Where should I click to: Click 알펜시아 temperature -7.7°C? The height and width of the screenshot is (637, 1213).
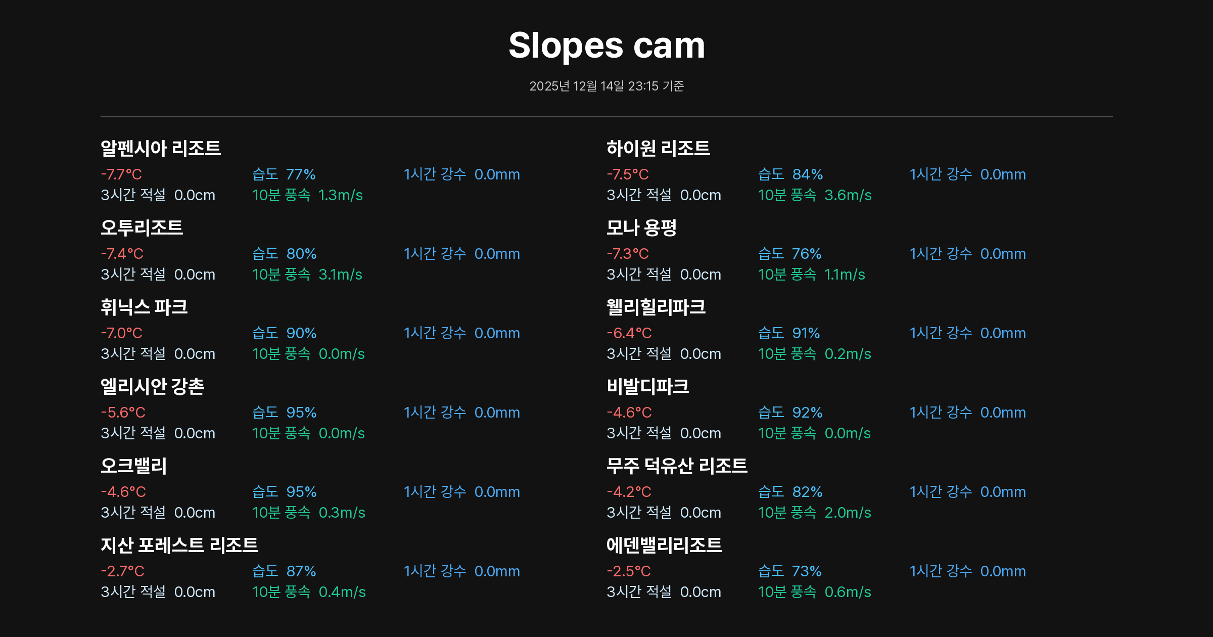121,174
